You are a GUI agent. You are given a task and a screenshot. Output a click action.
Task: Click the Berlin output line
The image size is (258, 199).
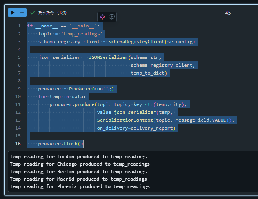point(78,172)
